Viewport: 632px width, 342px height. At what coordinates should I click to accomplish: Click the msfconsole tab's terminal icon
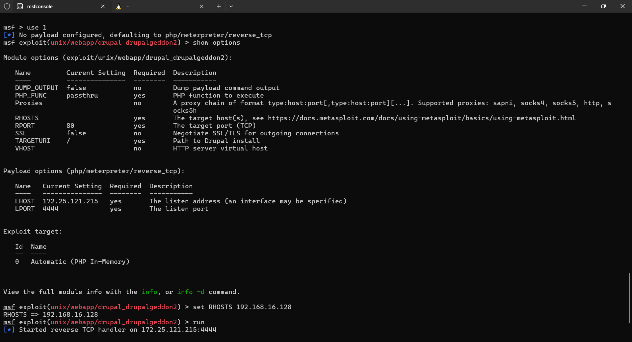coord(20,6)
